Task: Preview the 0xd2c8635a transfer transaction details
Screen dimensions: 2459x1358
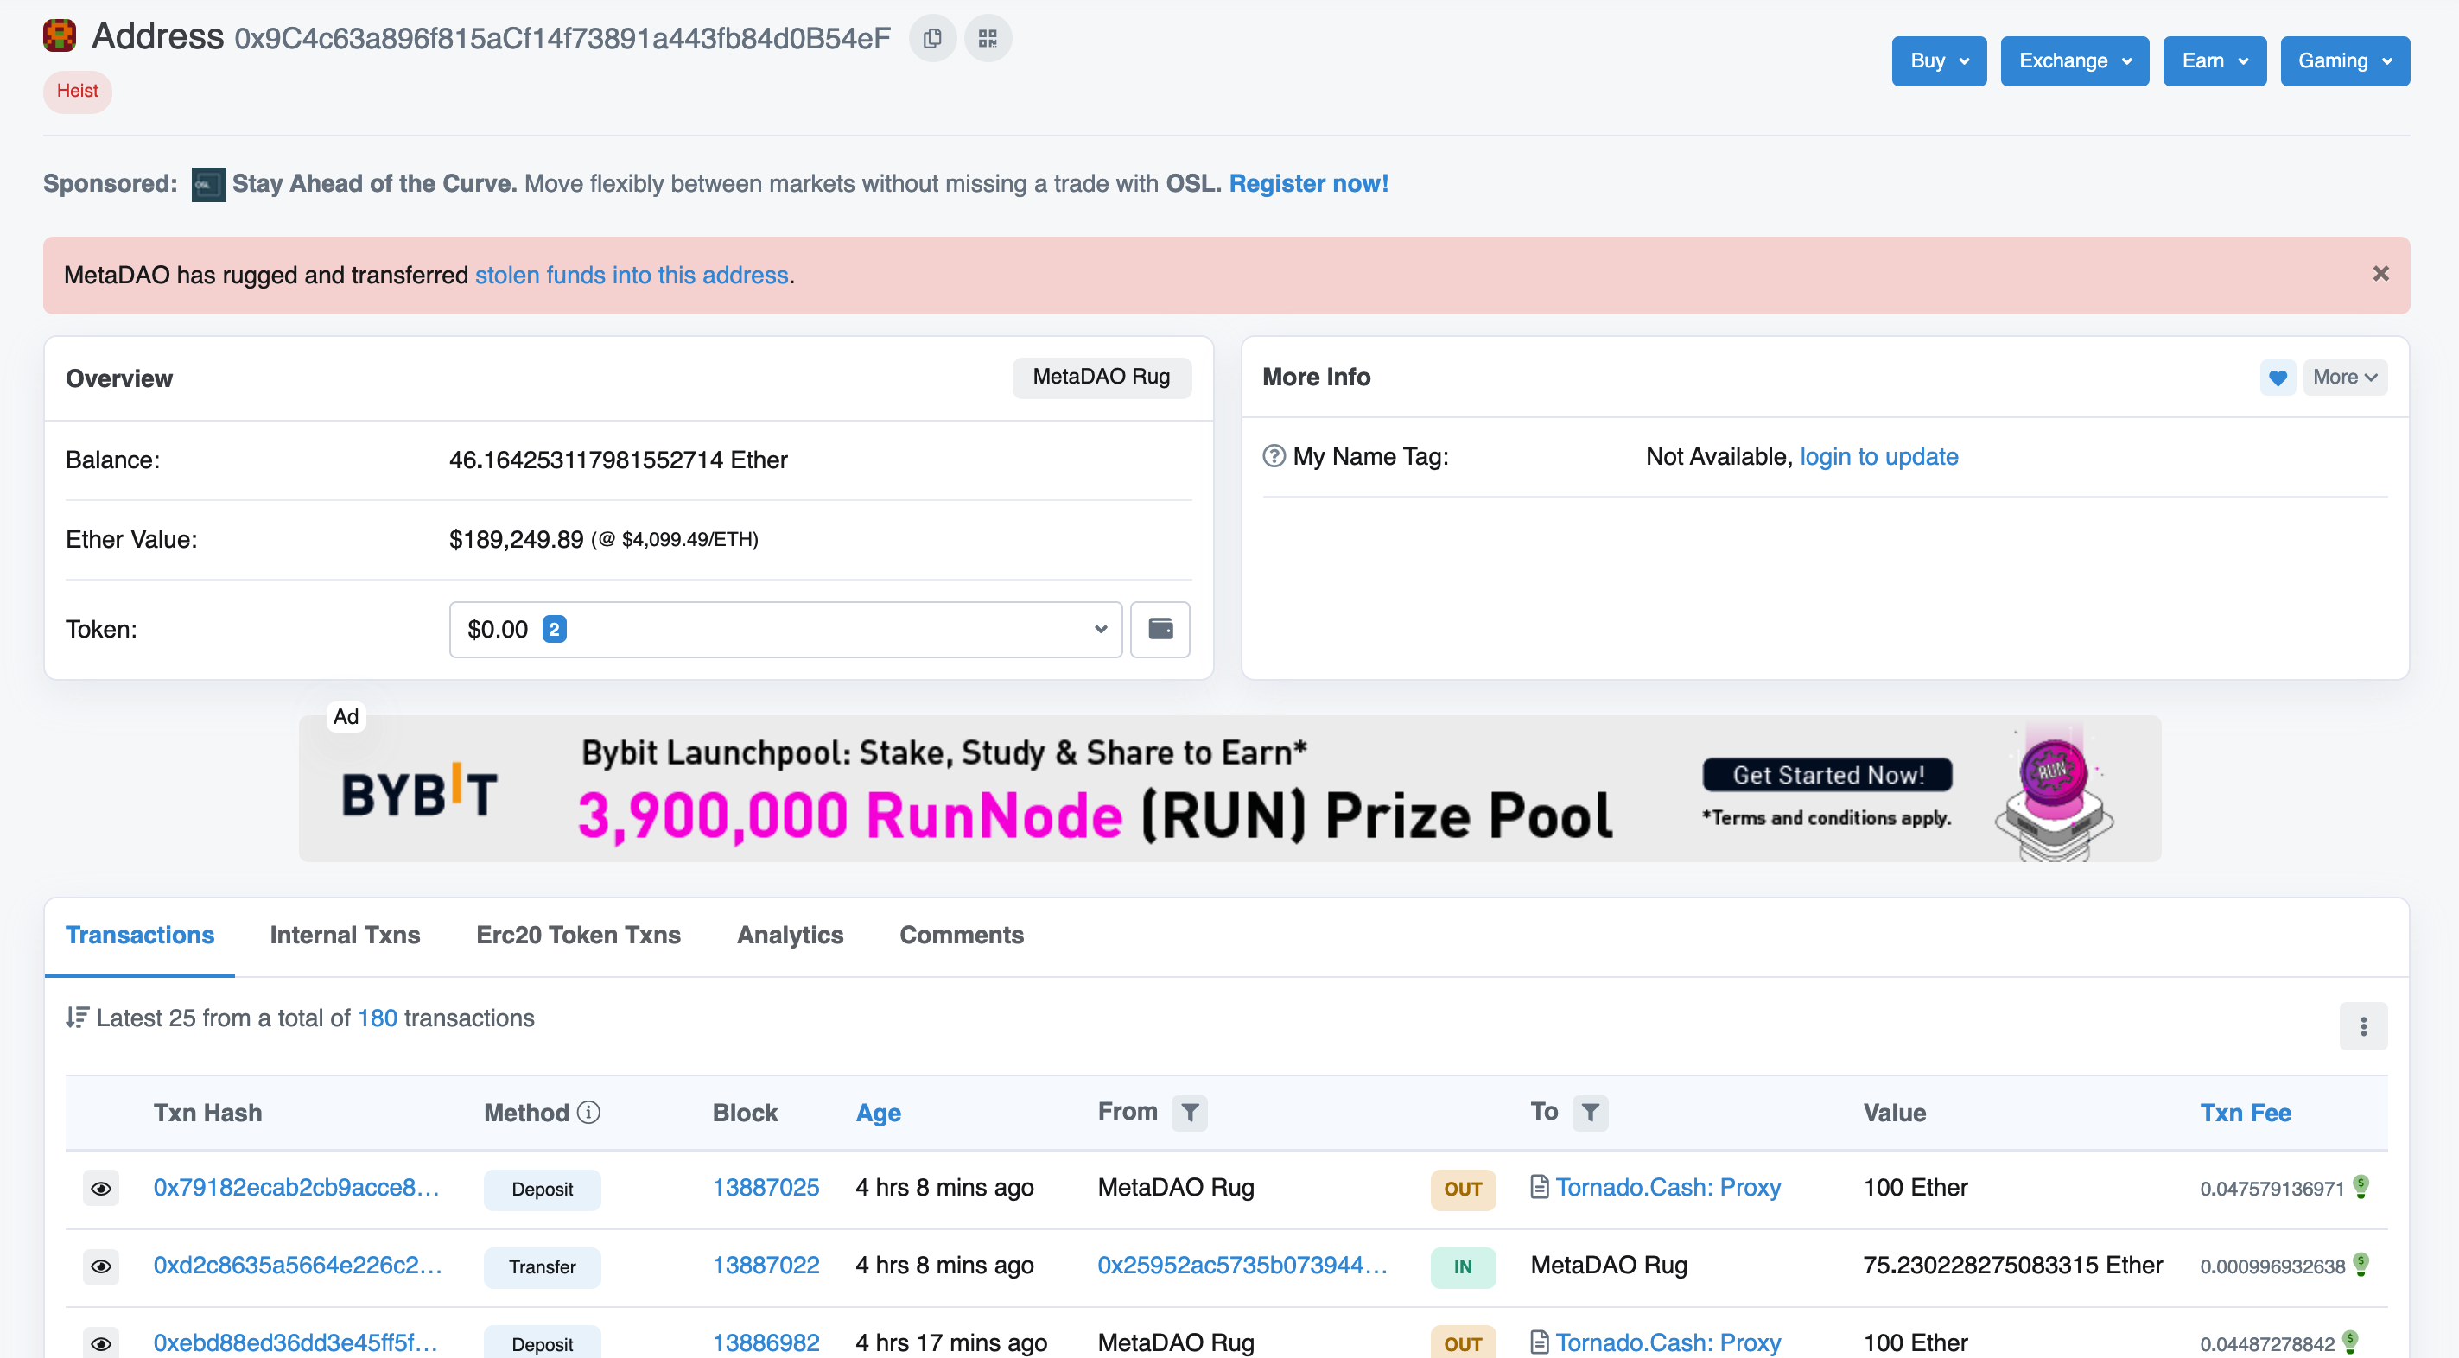Action: (x=101, y=1266)
